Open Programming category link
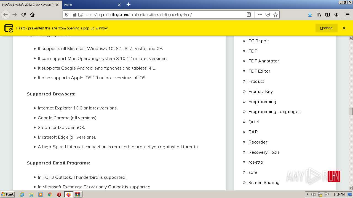Screen dimensions: 353x198 (262, 101)
